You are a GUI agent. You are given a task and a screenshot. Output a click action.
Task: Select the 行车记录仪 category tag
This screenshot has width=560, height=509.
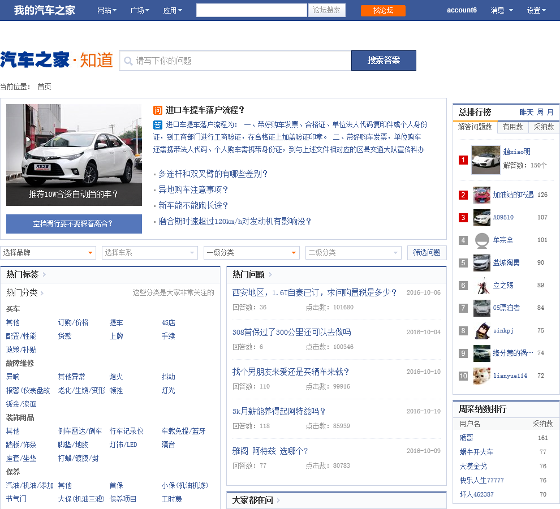tap(127, 431)
